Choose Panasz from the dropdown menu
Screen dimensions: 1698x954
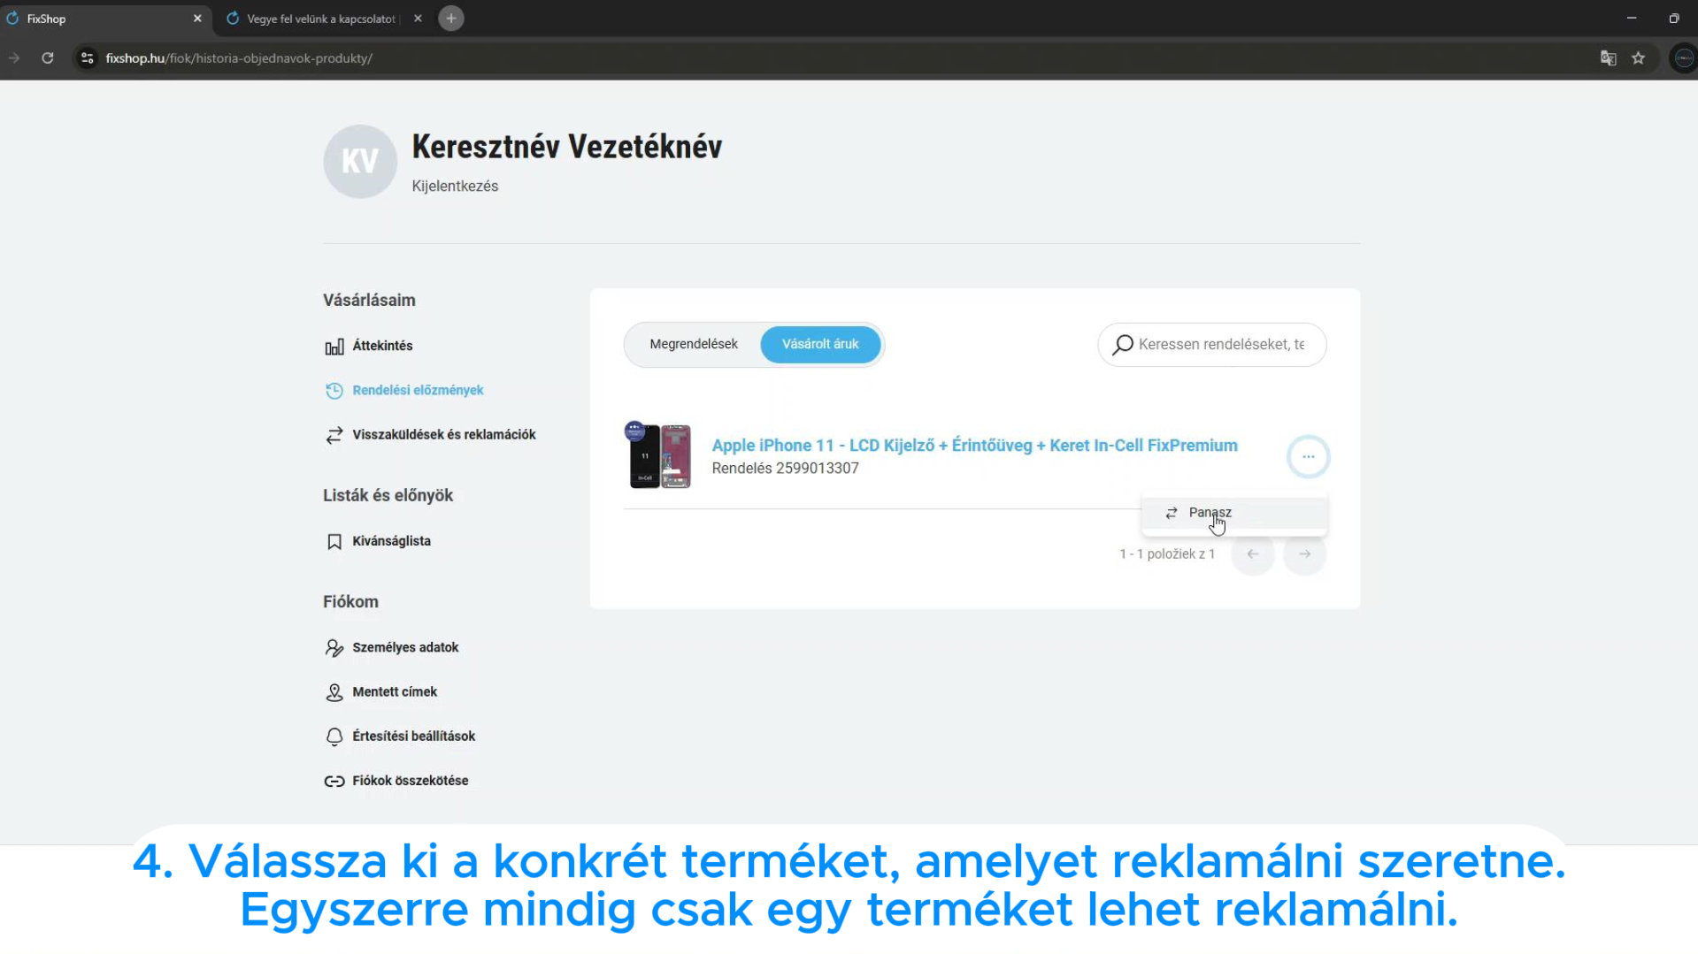coord(1209,513)
